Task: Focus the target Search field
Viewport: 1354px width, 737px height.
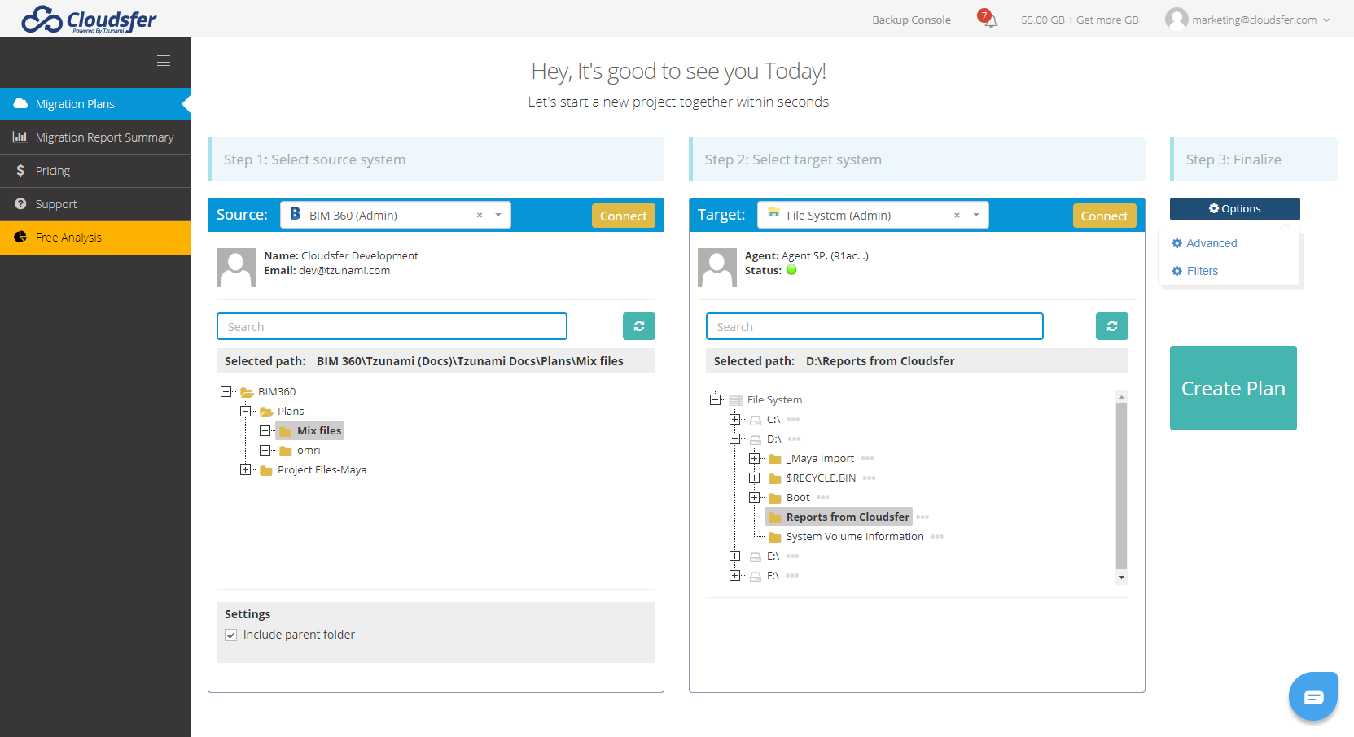Action: (874, 326)
